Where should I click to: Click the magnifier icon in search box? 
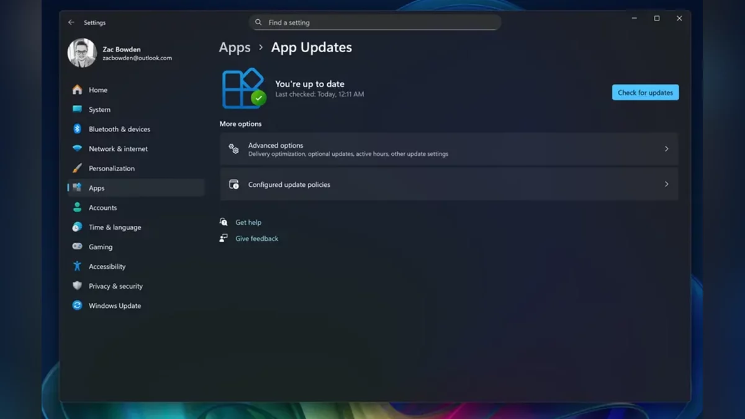(259, 22)
